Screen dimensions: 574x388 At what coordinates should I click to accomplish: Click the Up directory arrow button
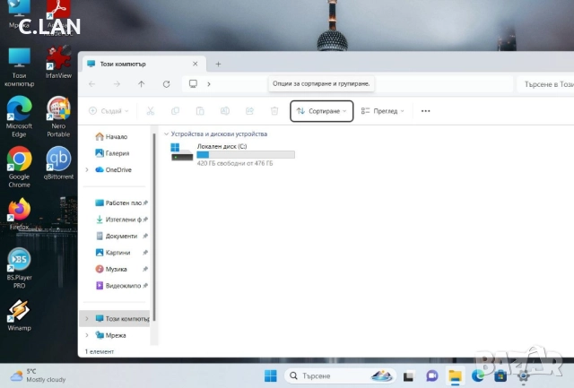[x=141, y=83]
